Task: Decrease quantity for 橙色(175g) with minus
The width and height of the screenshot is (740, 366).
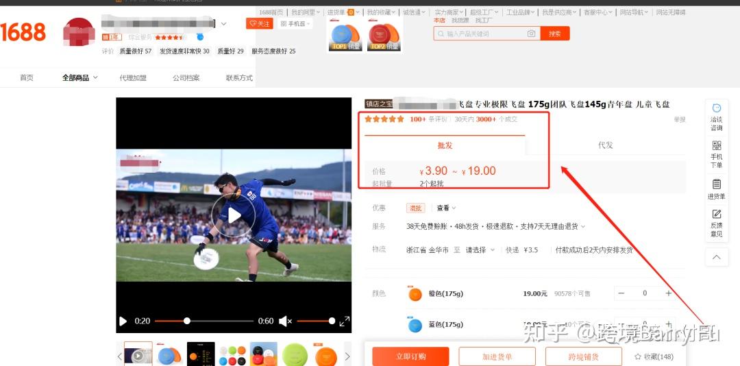Action: point(621,293)
